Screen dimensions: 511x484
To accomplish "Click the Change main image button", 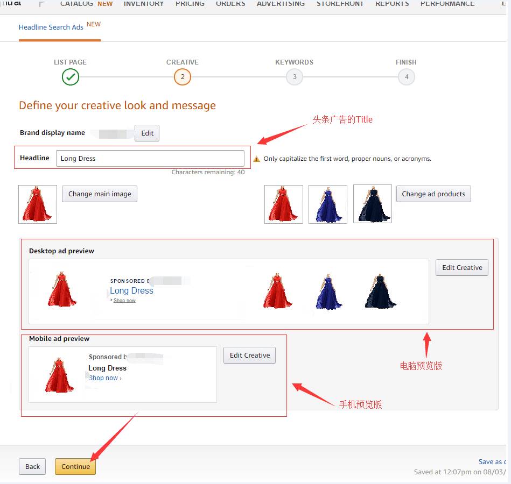I will click(x=100, y=194).
